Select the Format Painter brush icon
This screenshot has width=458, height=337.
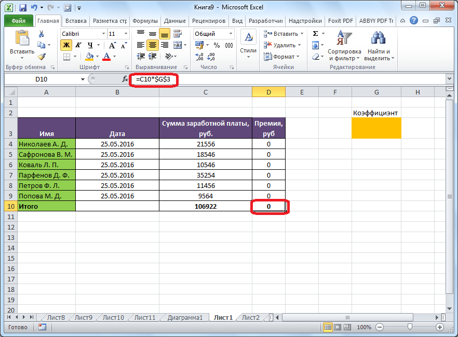tap(42, 57)
